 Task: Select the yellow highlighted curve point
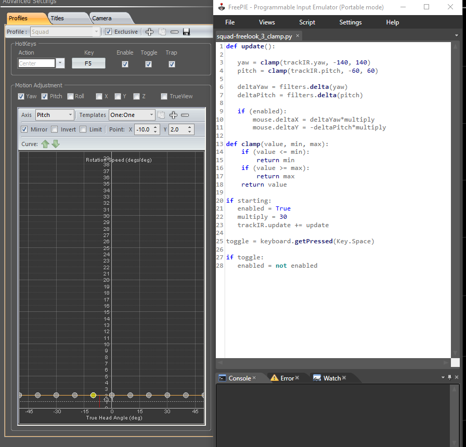pyautogui.click(x=93, y=395)
